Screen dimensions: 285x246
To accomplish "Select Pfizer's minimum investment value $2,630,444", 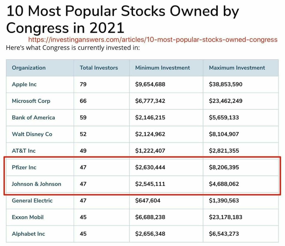I will (150, 167).
